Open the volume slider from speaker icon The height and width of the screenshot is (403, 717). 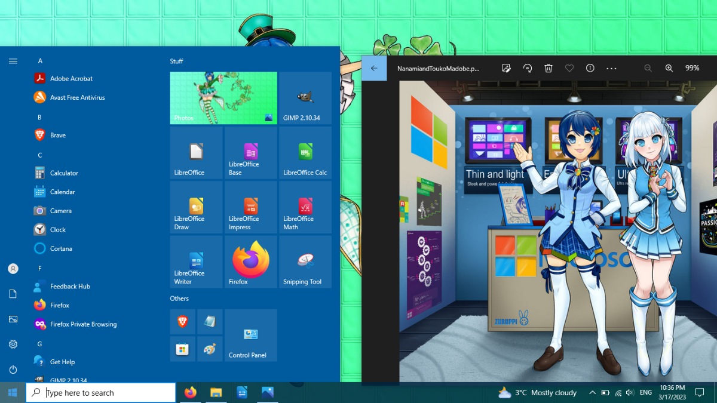pyautogui.click(x=630, y=392)
